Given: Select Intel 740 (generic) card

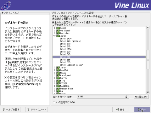Looking at the screenshot, I should tap(71, 41).
